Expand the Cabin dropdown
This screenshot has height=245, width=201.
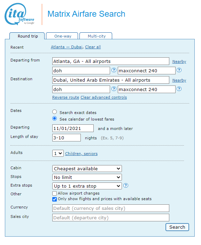point(87,169)
